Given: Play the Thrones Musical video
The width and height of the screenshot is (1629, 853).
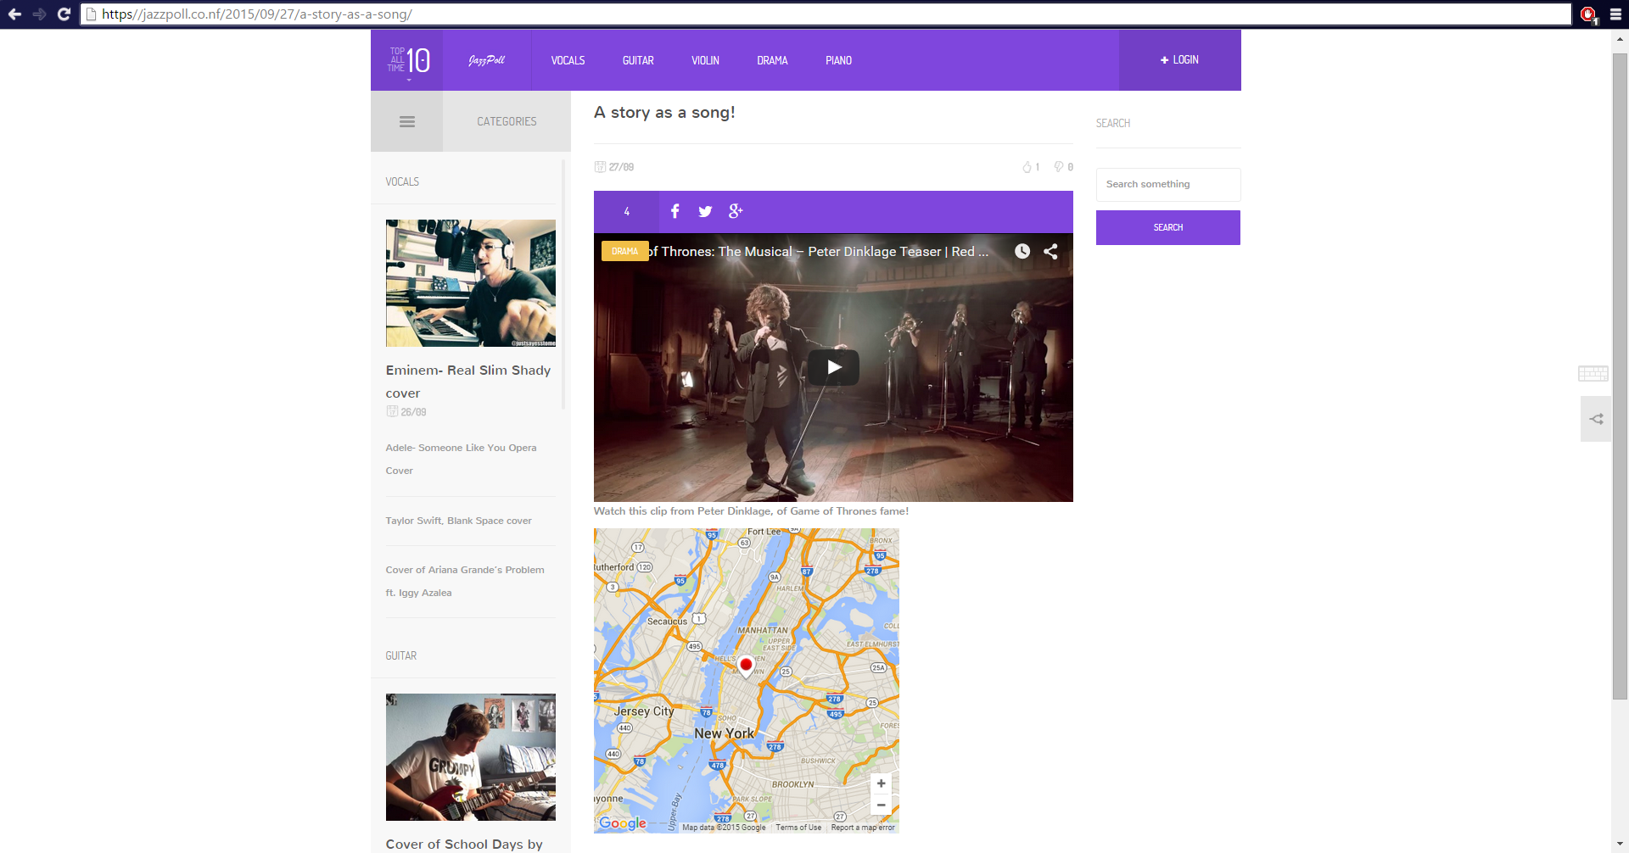Looking at the screenshot, I should [833, 367].
